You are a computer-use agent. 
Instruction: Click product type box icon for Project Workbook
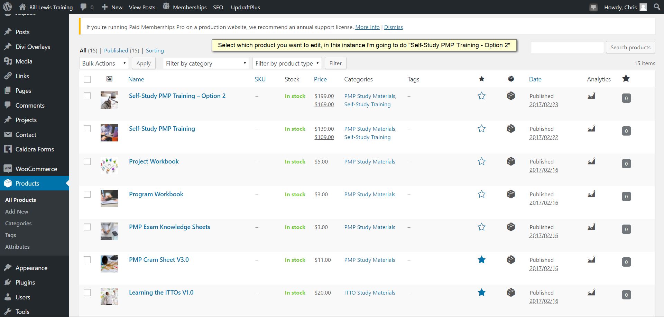pyautogui.click(x=511, y=161)
